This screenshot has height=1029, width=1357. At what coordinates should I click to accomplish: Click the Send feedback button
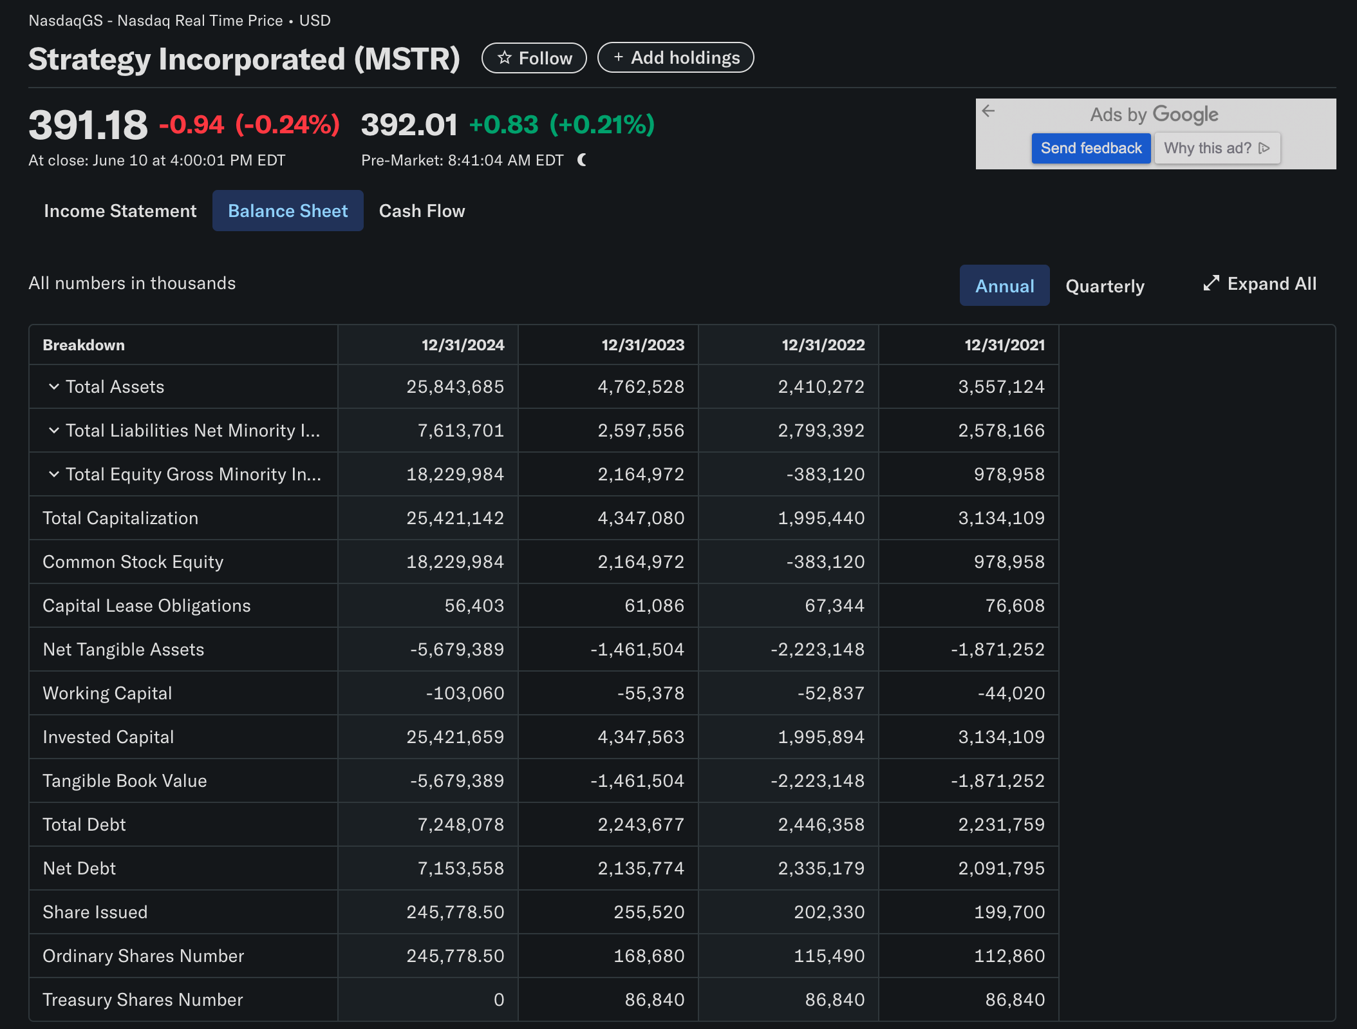click(x=1090, y=148)
